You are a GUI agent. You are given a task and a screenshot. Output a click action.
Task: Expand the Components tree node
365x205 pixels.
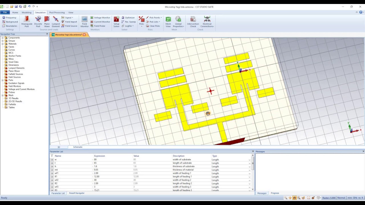[x=3, y=38]
